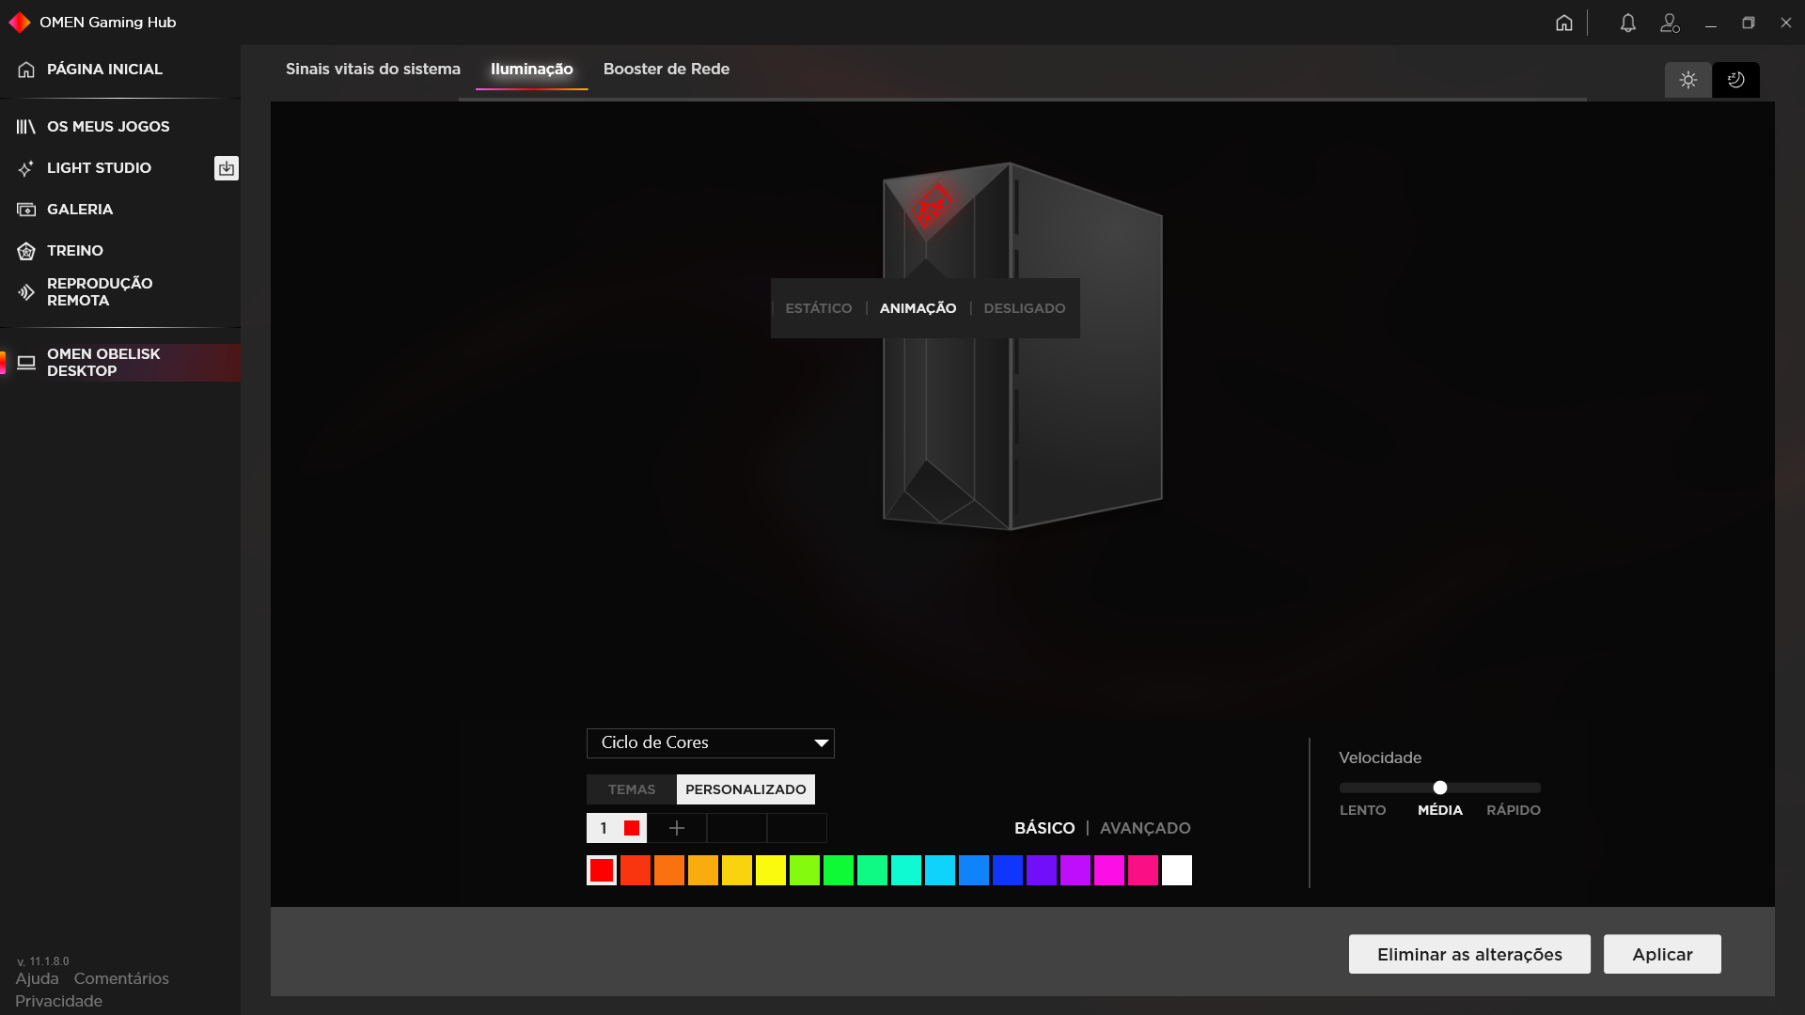Switch the app to light mode (sun toggle)
This screenshot has width=1805, height=1015.
(x=1688, y=80)
